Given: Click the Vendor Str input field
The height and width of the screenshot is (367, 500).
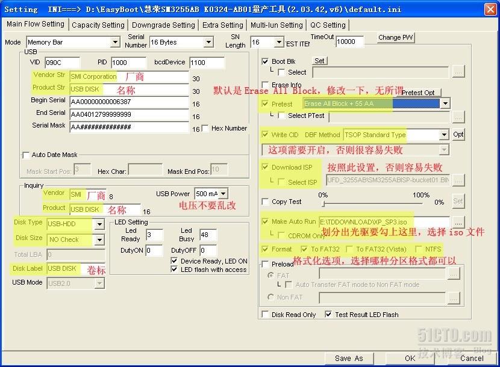Looking at the screenshot, I should [x=129, y=77].
